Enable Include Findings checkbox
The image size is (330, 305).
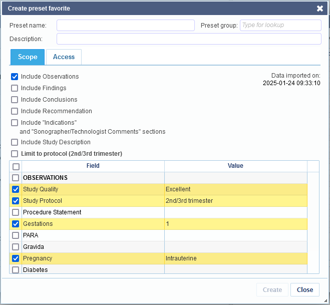pyautogui.click(x=15, y=88)
